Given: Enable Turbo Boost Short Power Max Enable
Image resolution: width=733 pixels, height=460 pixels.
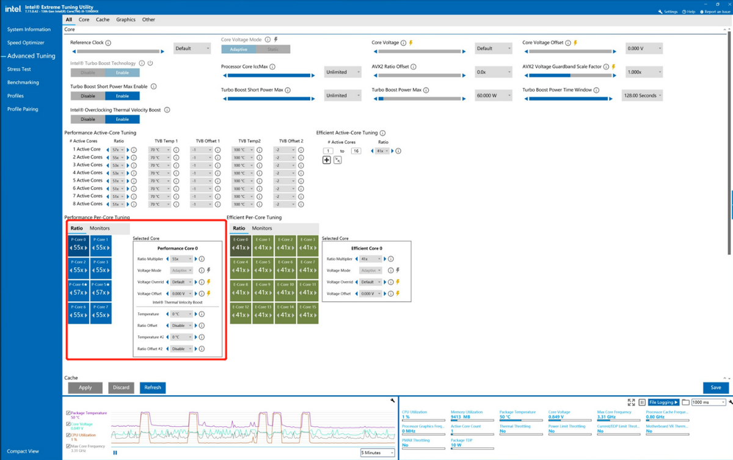Looking at the screenshot, I should [x=122, y=96].
